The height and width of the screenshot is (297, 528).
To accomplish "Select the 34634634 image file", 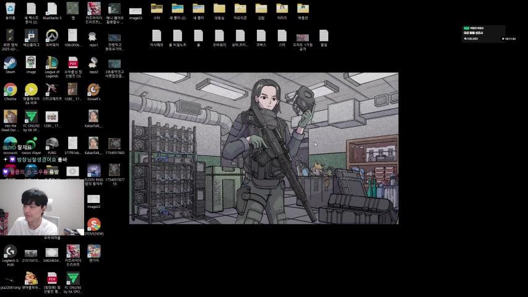I will click(52, 256).
